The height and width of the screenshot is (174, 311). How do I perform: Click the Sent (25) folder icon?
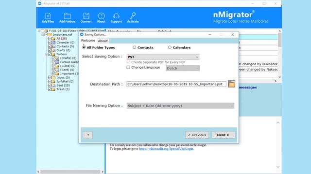tap(53, 86)
